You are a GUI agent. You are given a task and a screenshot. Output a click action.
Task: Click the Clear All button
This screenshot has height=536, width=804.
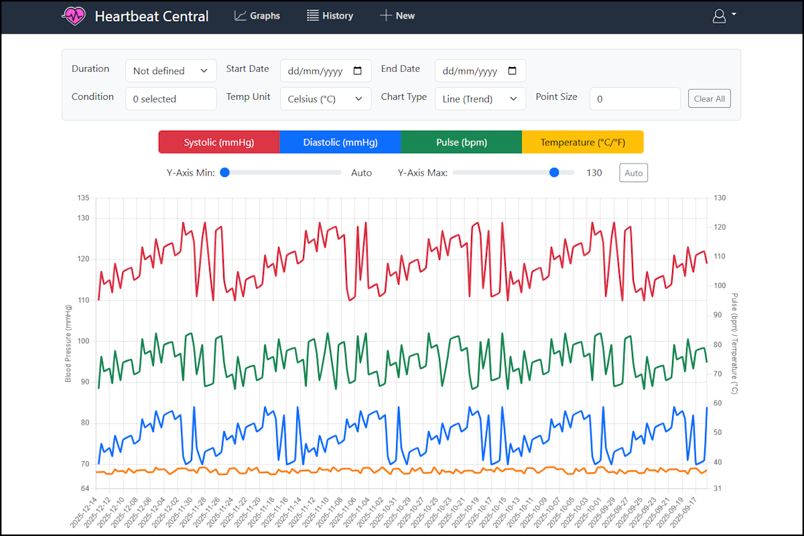tap(710, 98)
